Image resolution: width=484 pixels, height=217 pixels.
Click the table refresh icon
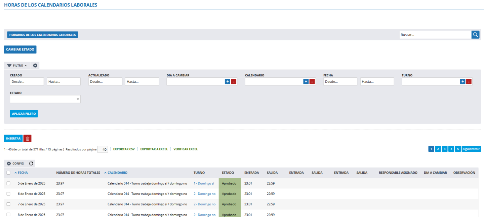[x=31, y=164]
